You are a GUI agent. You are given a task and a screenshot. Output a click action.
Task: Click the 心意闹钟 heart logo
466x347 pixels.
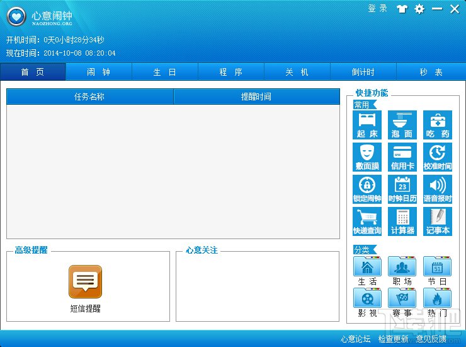[16, 16]
